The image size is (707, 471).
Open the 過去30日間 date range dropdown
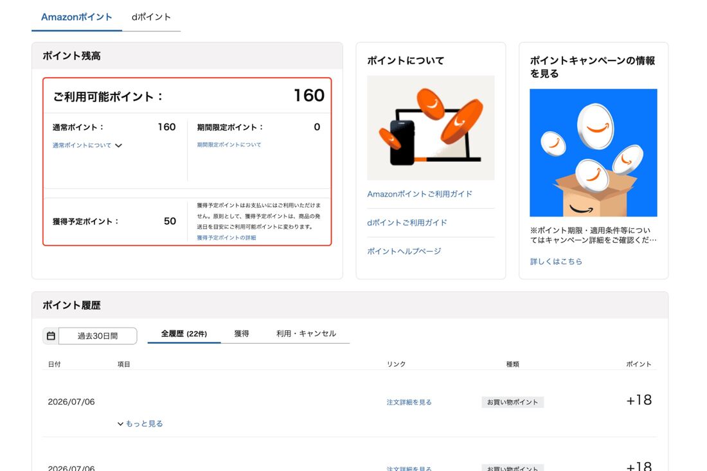pyautogui.click(x=98, y=336)
